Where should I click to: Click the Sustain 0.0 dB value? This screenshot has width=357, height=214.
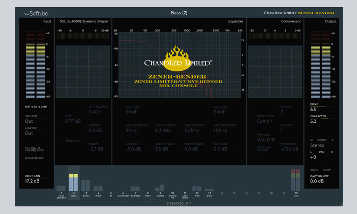95,130
